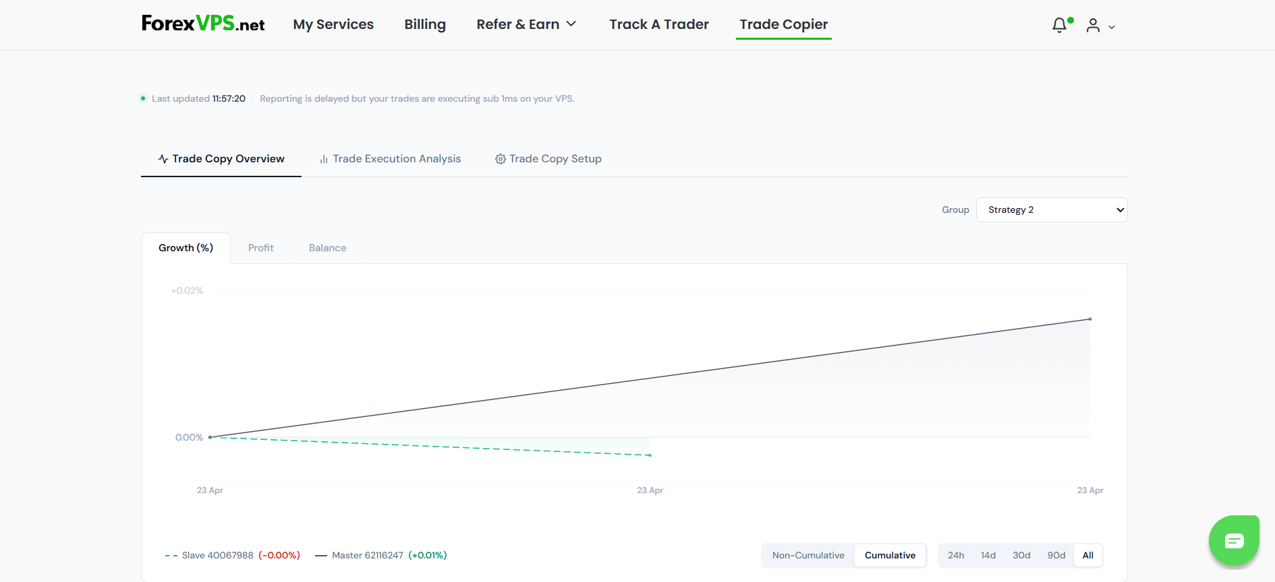Click the Master line end data point
The height and width of the screenshot is (582, 1275).
(1090, 319)
